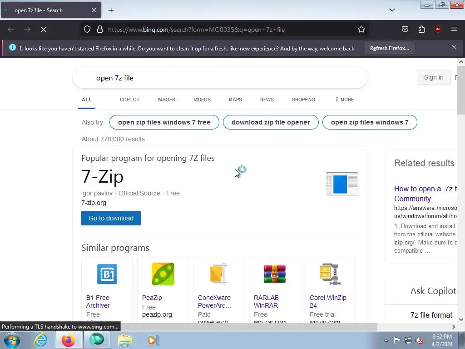465x349 pixels.
Task: Open the B1 Free Archiver link
Action: tap(98, 302)
